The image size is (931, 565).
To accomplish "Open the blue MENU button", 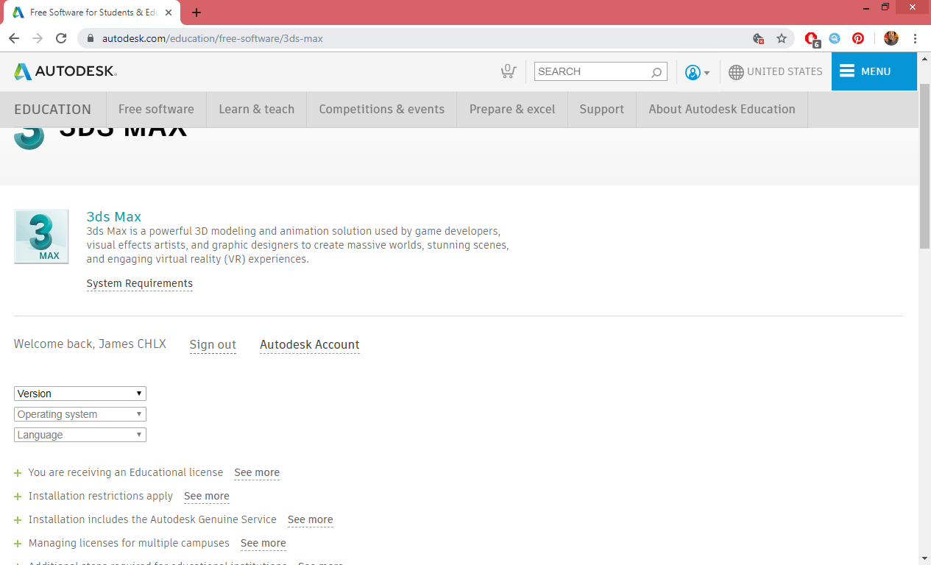I will pyautogui.click(x=874, y=71).
